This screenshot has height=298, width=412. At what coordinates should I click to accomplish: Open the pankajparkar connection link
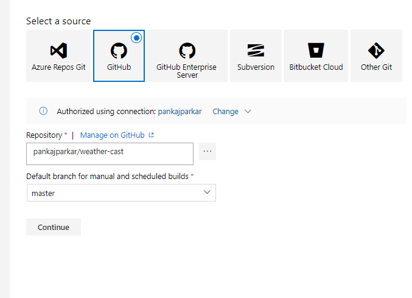tap(180, 112)
